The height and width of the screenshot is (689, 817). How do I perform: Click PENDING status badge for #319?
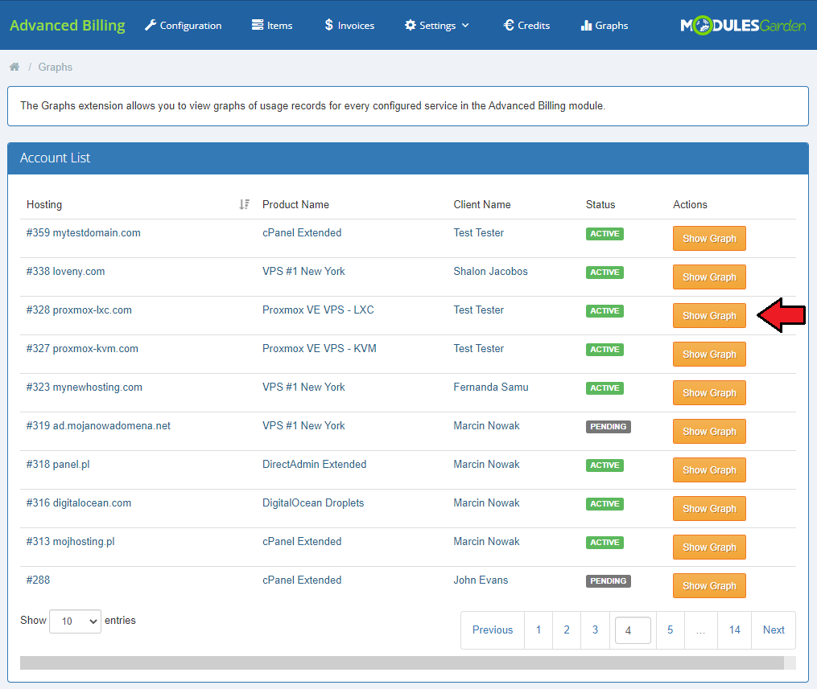[x=608, y=427]
